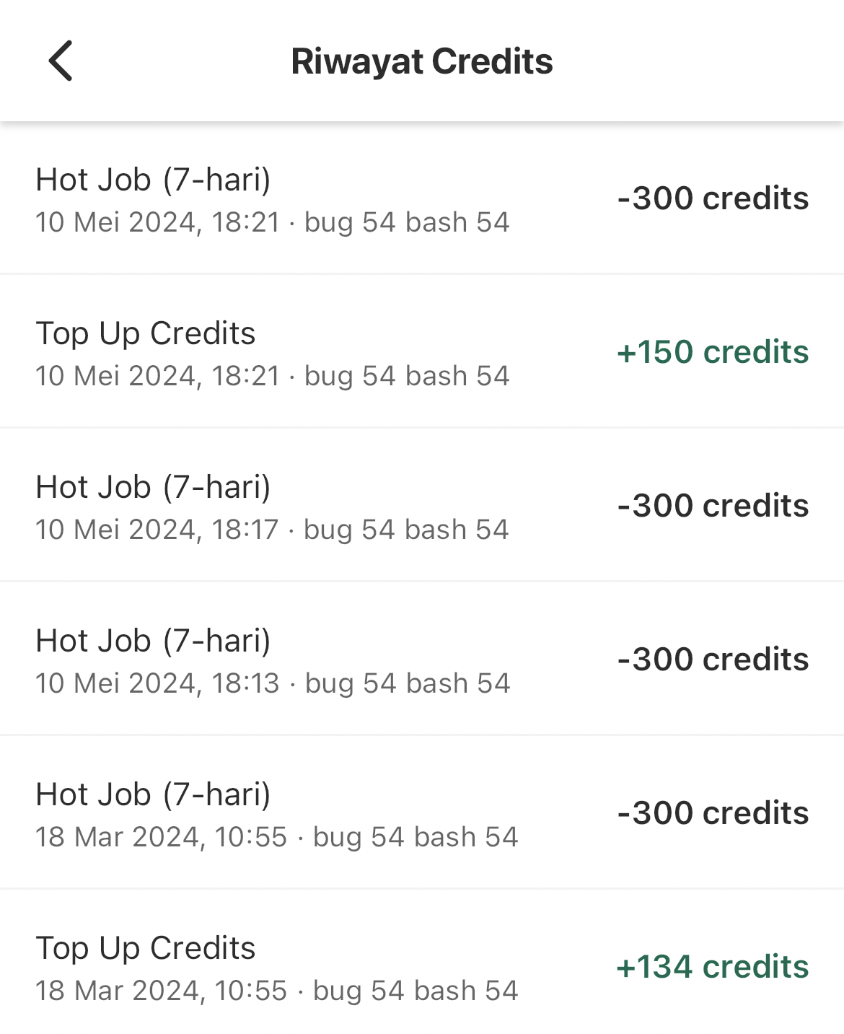
Task: Open the 18:21 Hot Job transaction row
Action: 422,198
